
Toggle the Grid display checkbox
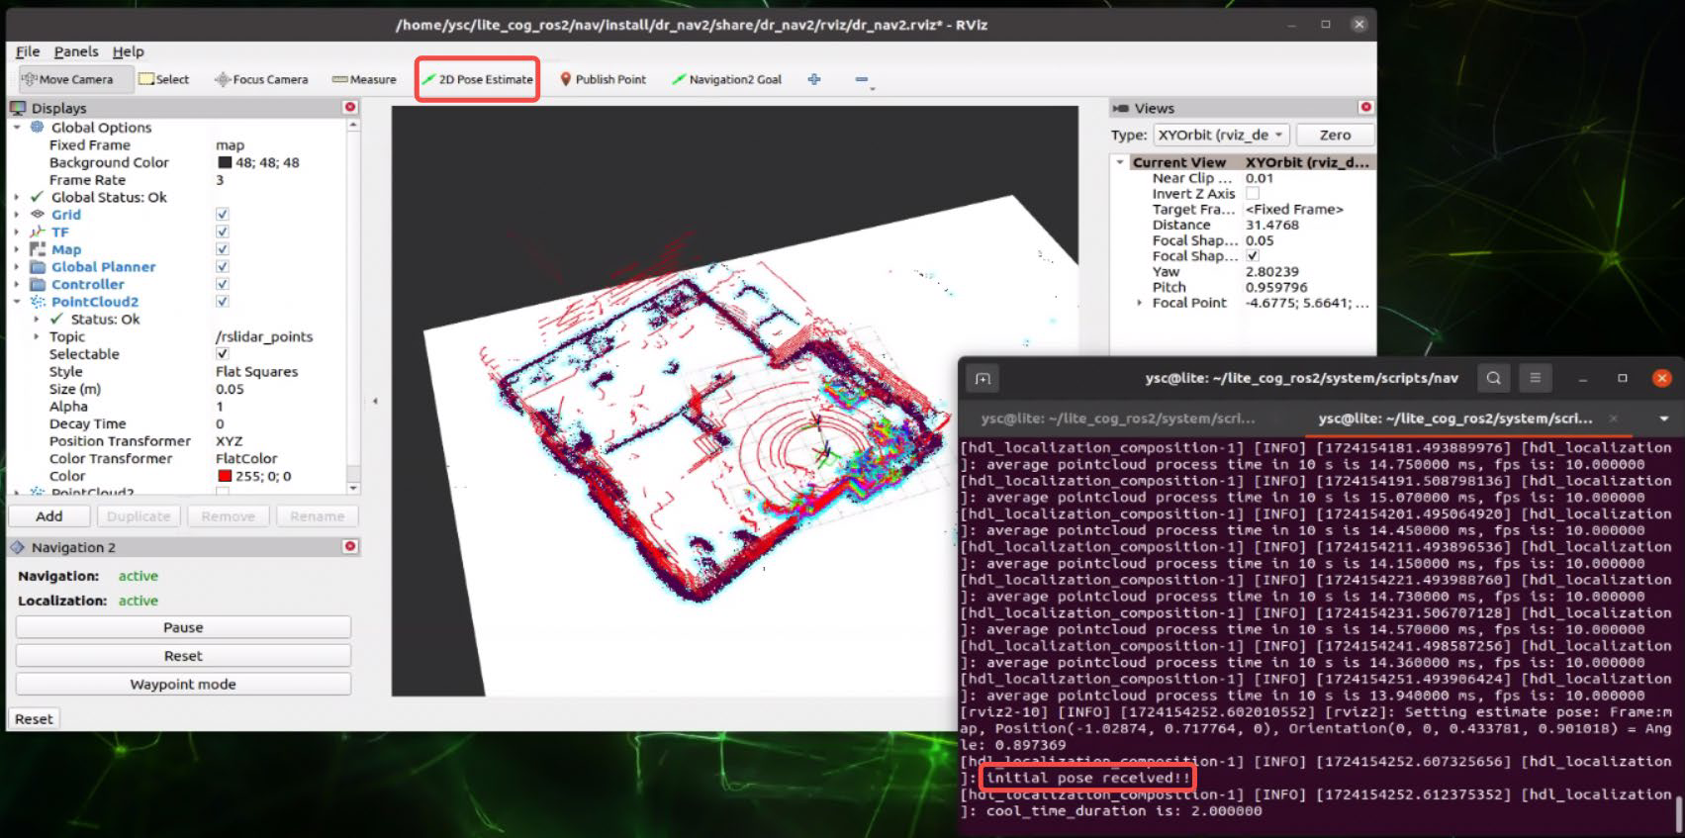(x=222, y=214)
